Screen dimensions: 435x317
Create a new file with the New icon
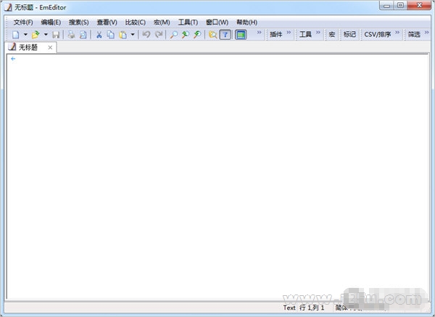pyautogui.click(x=15, y=35)
